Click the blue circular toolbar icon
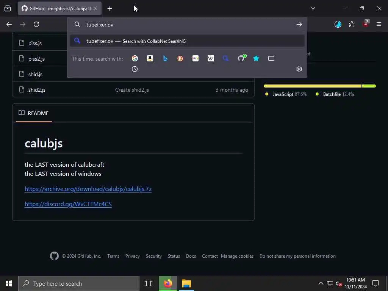 click(338, 24)
